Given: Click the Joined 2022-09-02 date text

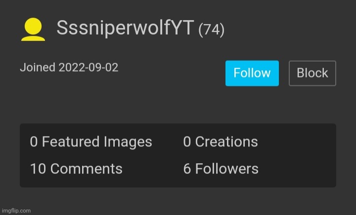Looking at the screenshot, I should (x=69, y=68).
